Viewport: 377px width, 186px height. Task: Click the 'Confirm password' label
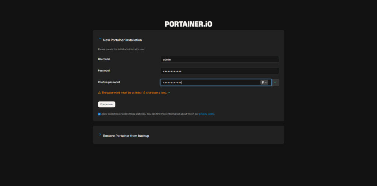click(109, 82)
